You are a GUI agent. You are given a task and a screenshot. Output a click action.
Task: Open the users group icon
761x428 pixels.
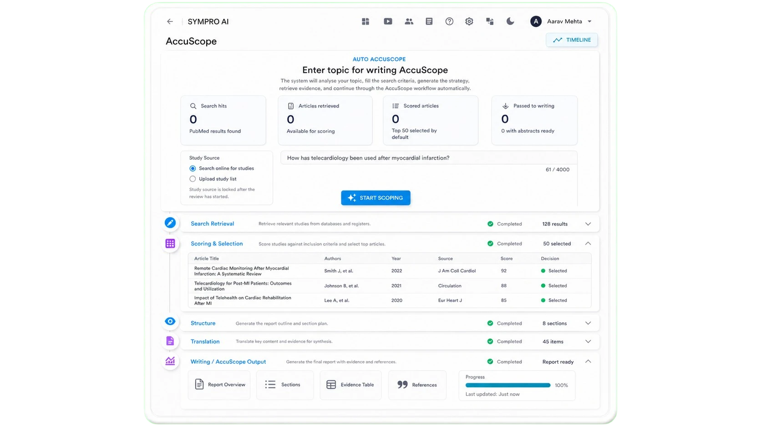pyautogui.click(x=409, y=21)
